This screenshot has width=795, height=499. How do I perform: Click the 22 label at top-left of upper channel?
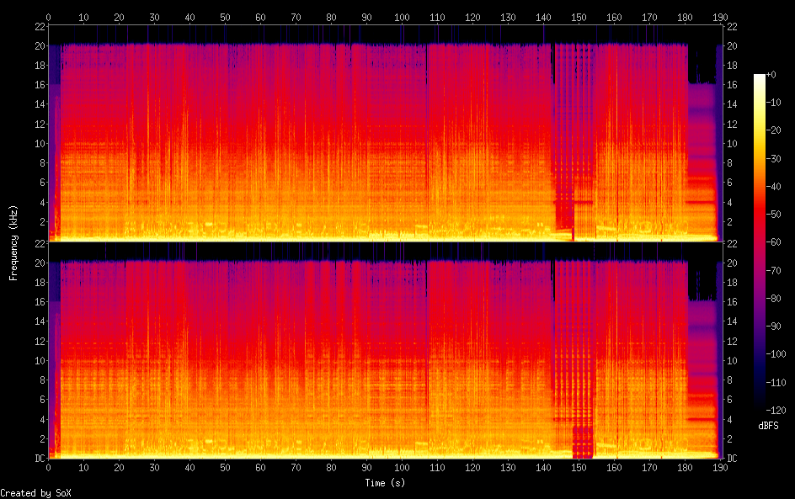click(x=38, y=26)
